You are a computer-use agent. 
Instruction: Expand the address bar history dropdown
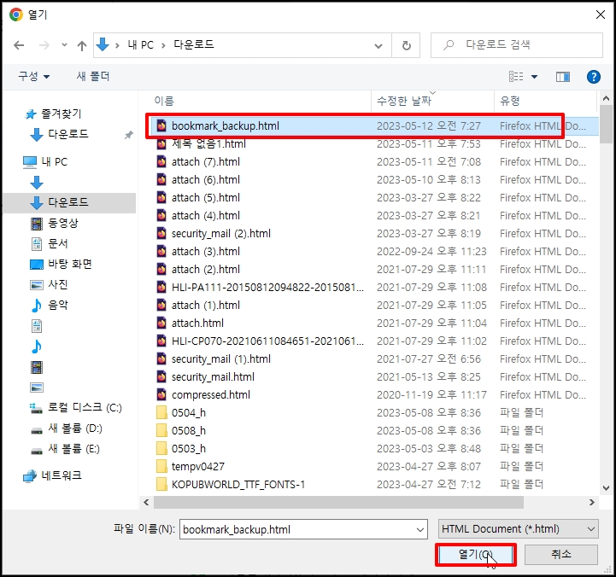point(378,46)
